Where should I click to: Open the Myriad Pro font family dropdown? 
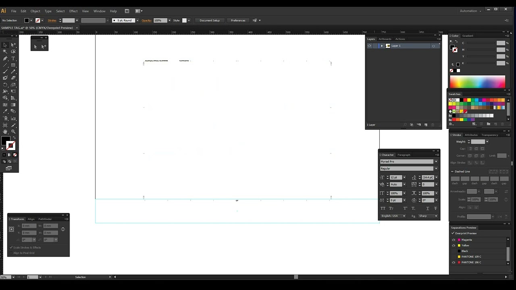(436, 162)
